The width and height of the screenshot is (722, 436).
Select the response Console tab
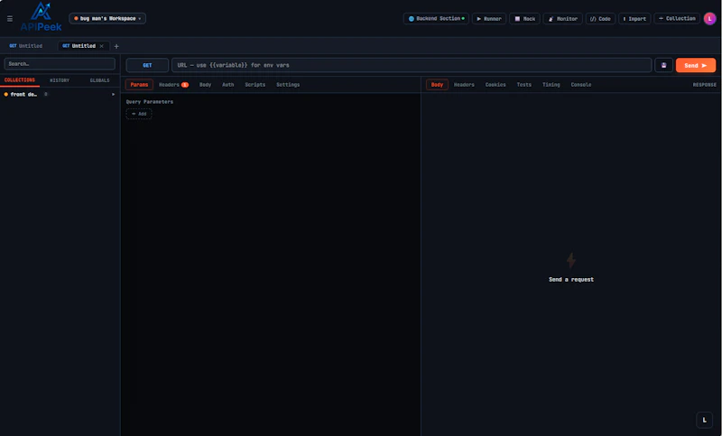(581, 85)
